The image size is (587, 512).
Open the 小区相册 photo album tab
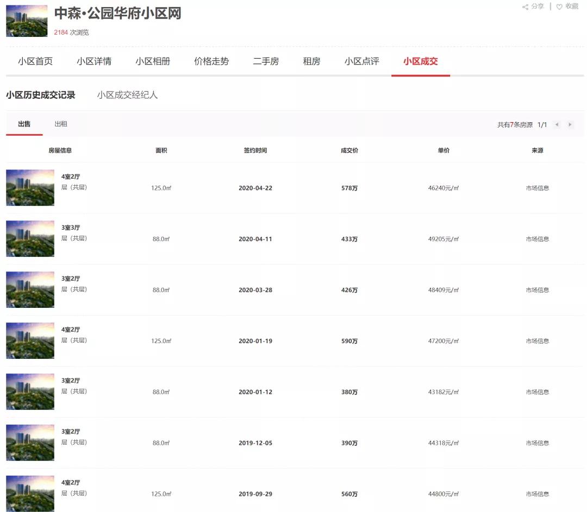152,61
